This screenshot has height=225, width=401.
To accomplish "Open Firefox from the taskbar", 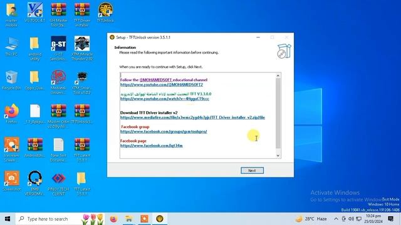I will (x=113, y=219).
